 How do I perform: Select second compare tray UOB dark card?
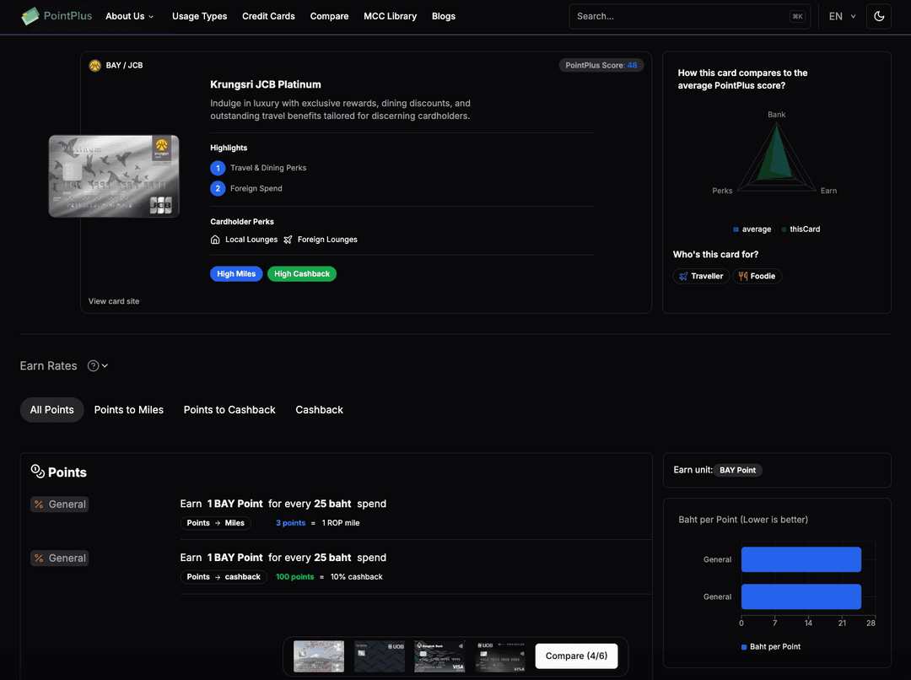pyautogui.click(x=380, y=656)
